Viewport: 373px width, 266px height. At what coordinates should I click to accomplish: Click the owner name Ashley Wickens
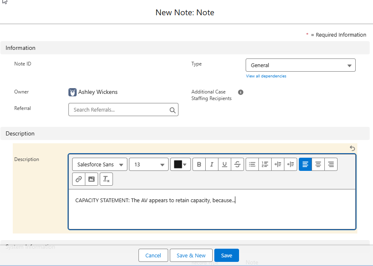click(98, 92)
